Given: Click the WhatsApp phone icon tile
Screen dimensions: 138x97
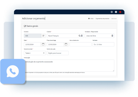Looking at the screenshot, I should click(13, 71).
